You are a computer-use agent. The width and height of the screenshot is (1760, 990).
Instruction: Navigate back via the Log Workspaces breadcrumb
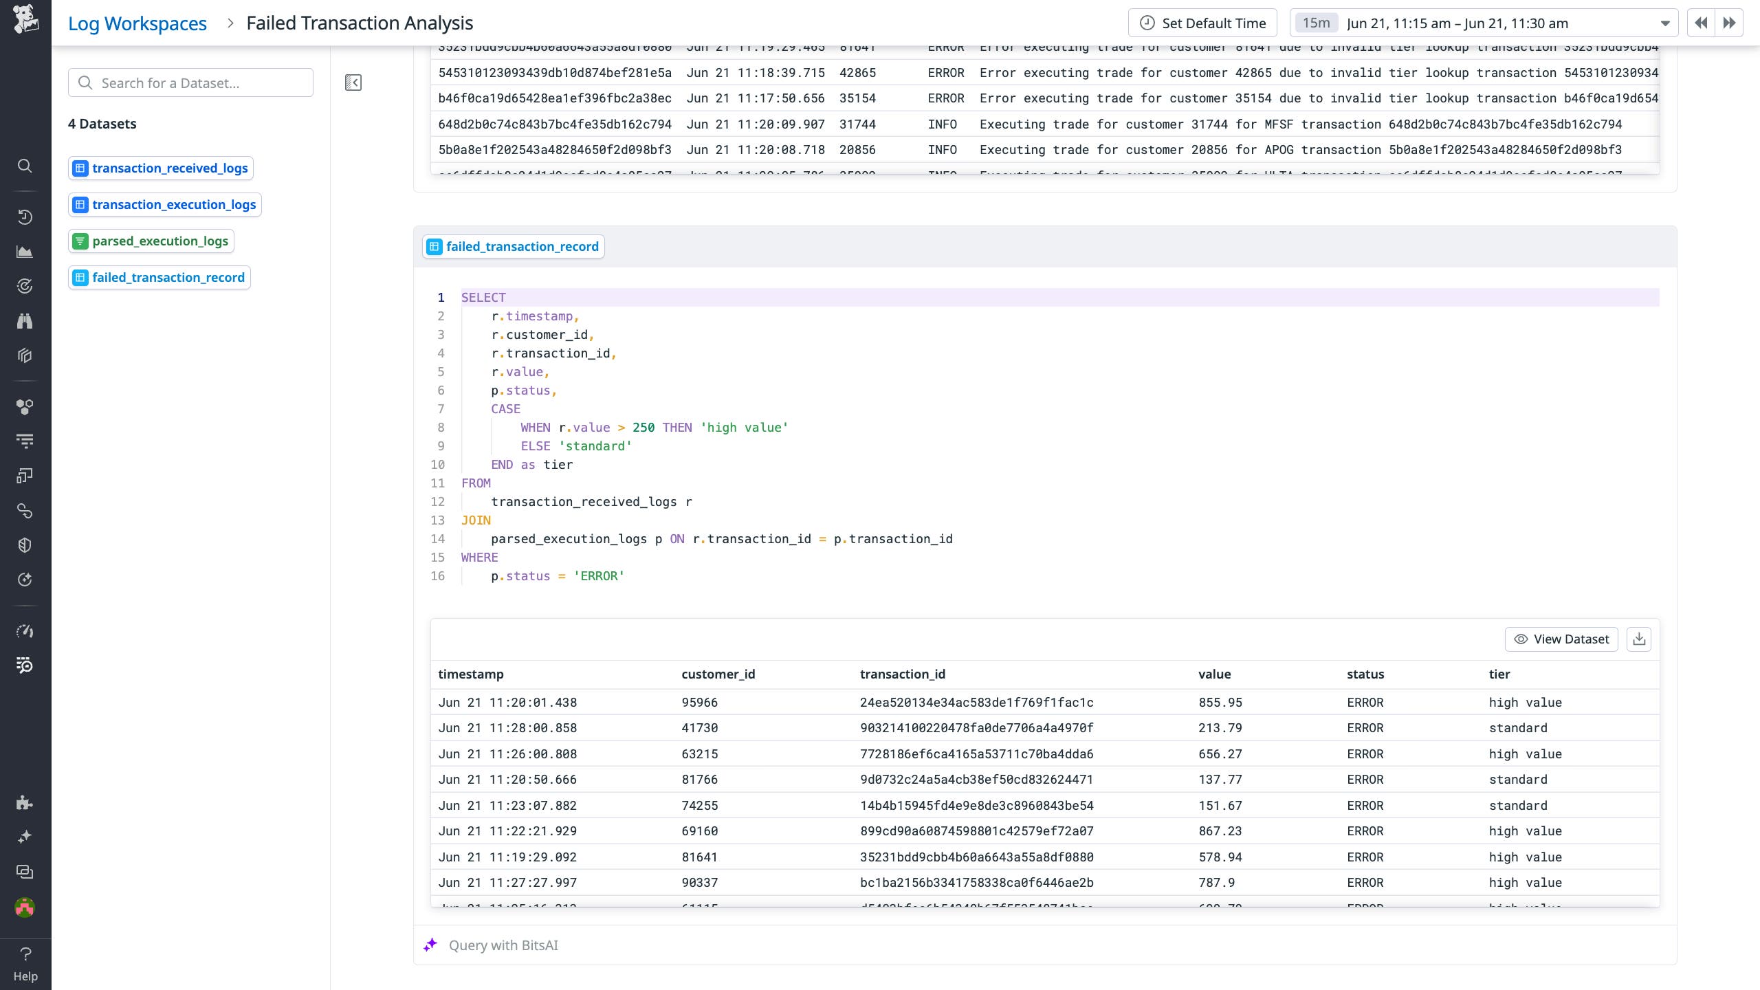(137, 22)
